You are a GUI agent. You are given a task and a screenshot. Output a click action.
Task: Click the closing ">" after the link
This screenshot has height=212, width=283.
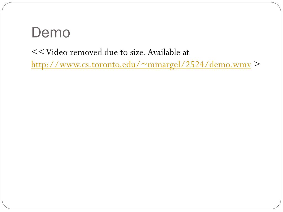click(x=257, y=64)
